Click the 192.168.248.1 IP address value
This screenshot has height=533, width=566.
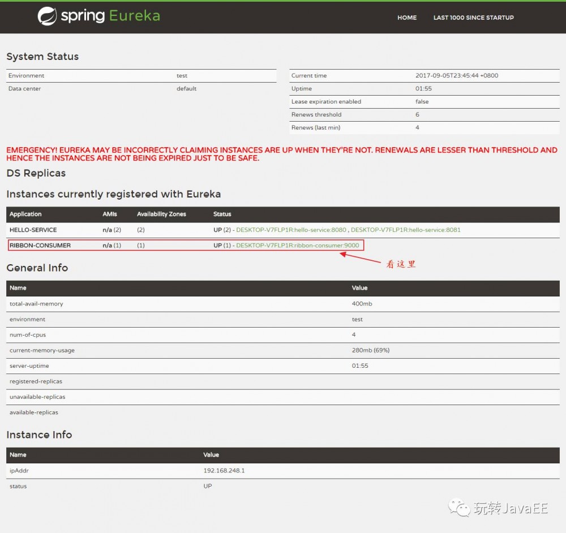(224, 471)
